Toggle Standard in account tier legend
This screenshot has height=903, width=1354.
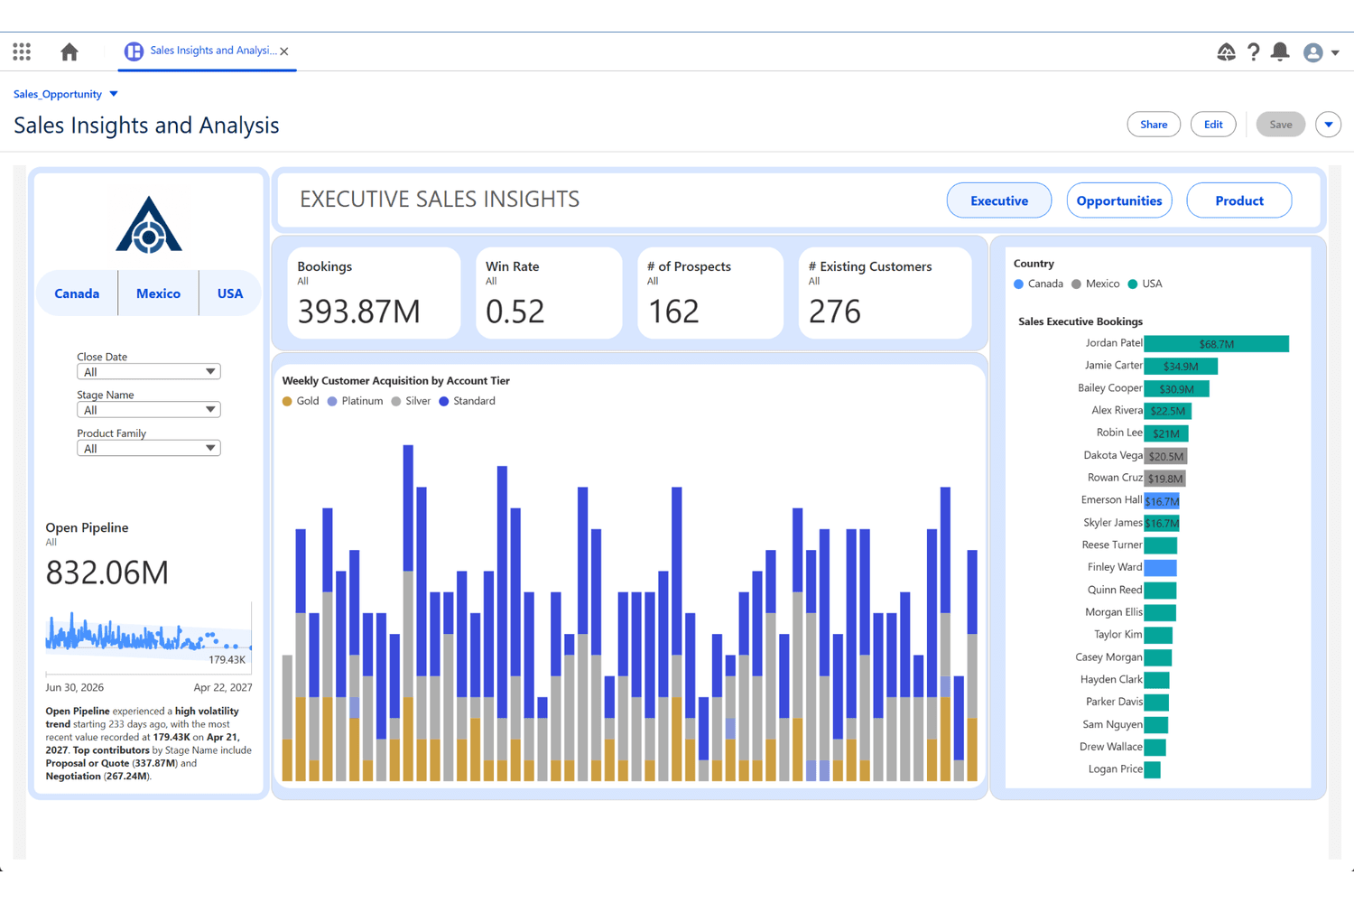pos(467,401)
